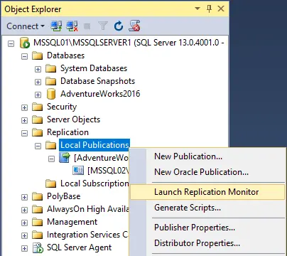Viewport: 287px width, 256px height.
Task: Select the Replication label
Action: pyautogui.click(x=67, y=132)
